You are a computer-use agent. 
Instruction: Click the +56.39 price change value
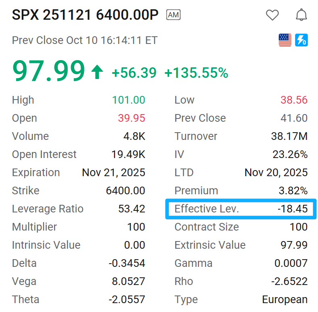(x=134, y=73)
